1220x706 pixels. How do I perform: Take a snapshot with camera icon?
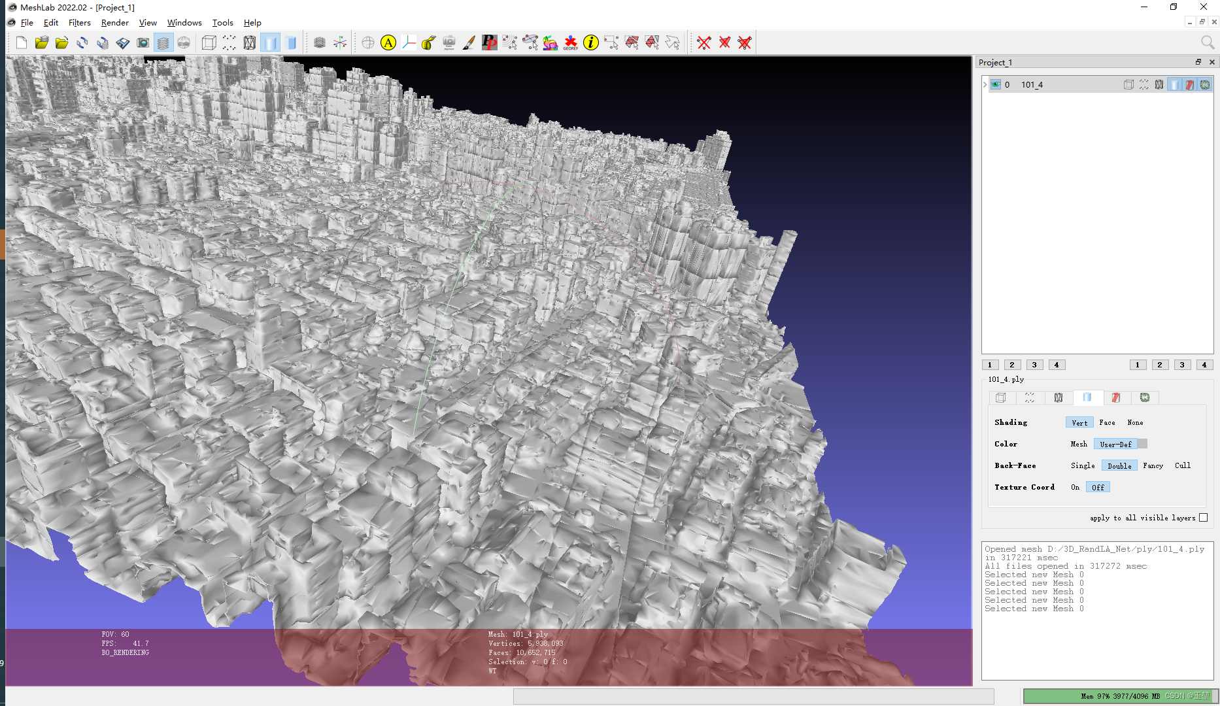(143, 43)
